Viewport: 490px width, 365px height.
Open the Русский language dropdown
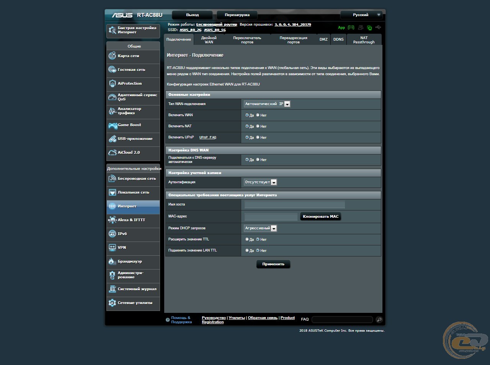tap(361, 15)
